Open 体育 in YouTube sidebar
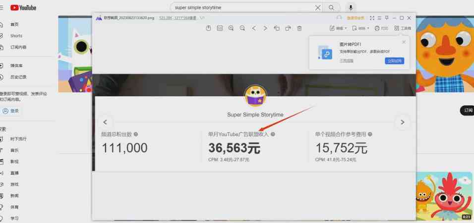The width and height of the screenshot is (474, 223). point(13,207)
